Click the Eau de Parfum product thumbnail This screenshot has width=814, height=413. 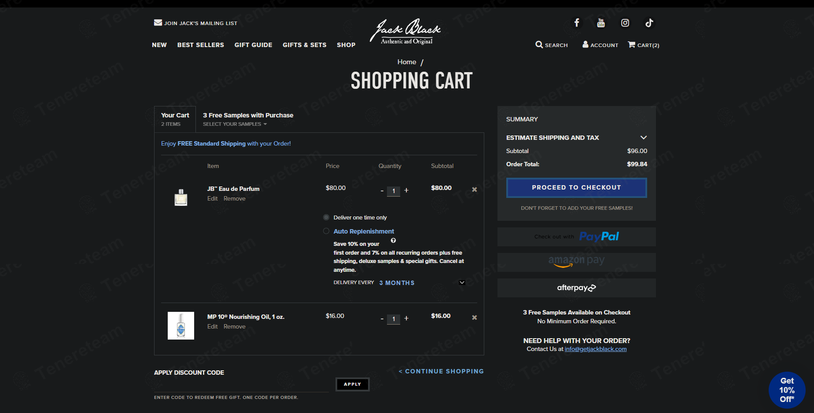181,197
